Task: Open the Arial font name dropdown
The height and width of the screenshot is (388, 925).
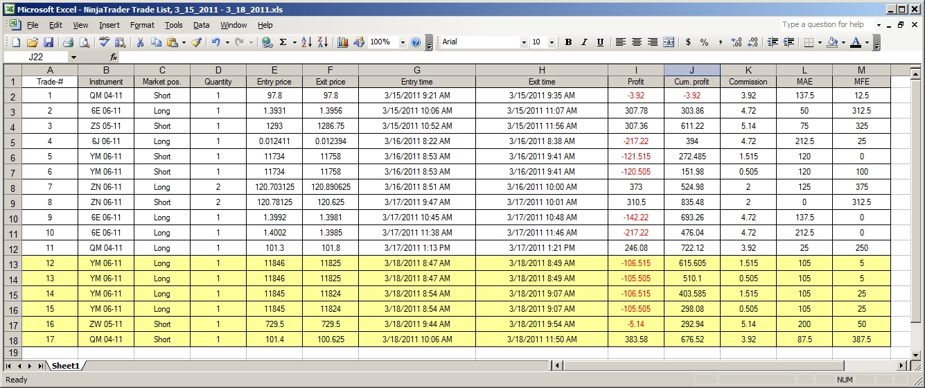Action: 524,42
